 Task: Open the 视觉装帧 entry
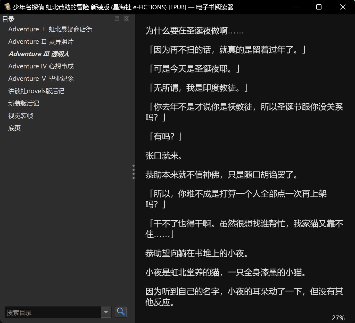[x=21, y=116]
